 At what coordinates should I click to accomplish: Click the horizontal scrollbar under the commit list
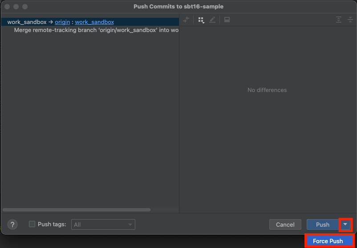coord(77,210)
